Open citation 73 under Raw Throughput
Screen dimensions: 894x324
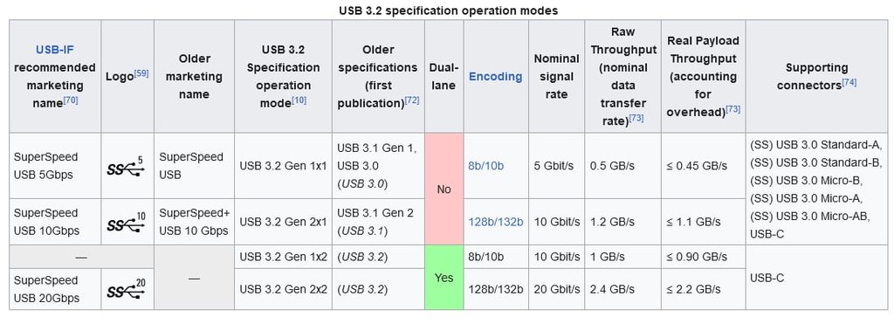(636, 118)
